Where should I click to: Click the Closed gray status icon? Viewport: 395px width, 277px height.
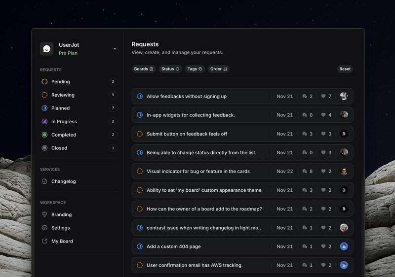pos(44,148)
